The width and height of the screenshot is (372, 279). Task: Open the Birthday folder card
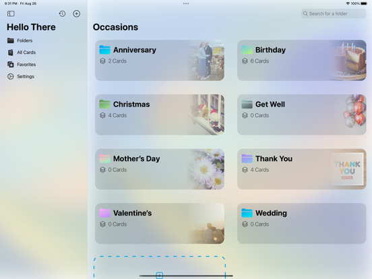(x=301, y=60)
